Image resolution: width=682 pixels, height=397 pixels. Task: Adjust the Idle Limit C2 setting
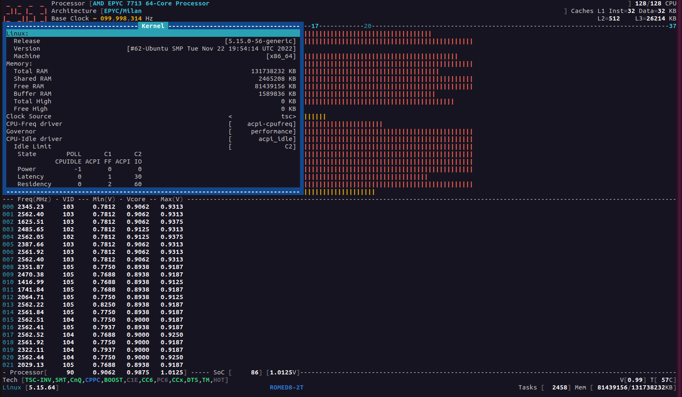(262, 146)
